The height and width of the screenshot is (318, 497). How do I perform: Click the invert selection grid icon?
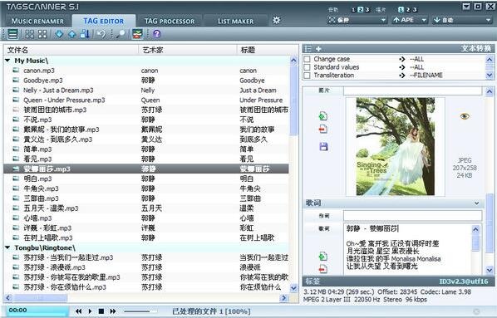tap(42, 34)
